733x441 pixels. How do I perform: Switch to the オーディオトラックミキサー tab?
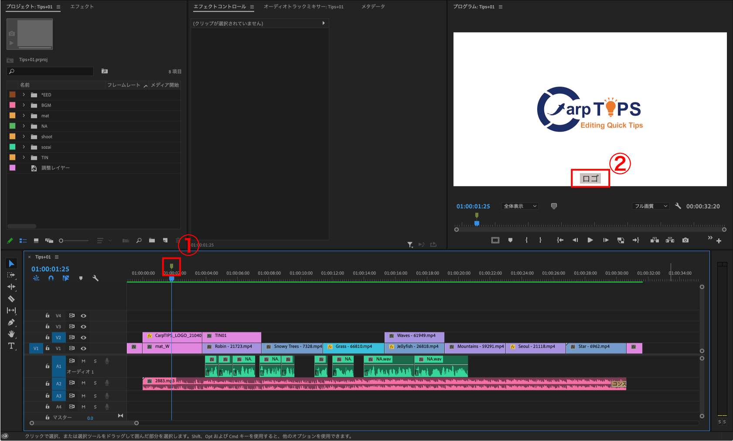[x=303, y=7]
